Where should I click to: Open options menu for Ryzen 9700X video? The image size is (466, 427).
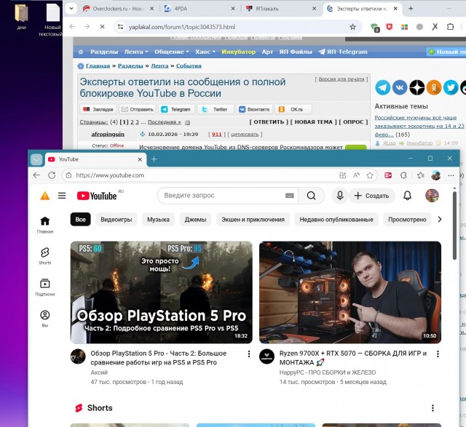(x=438, y=354)
